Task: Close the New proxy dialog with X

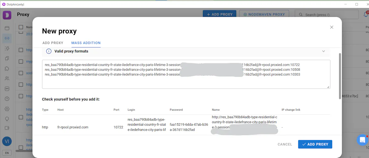Action: [331, 27]
